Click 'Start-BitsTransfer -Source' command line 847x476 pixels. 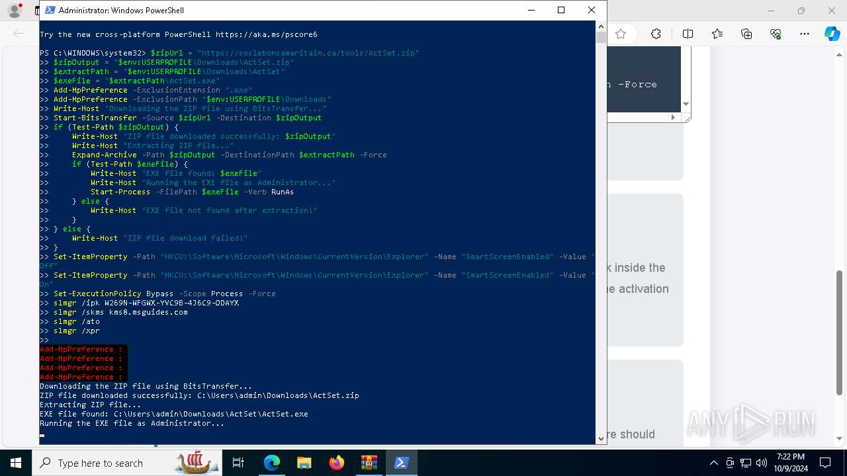187,118
